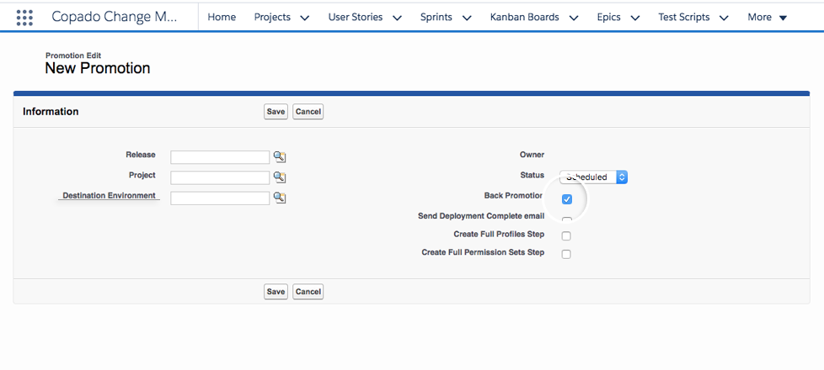Expand the Sprints tab chevron
The height and width of the screenshot is (370, 824).
(x=467, y=18)
